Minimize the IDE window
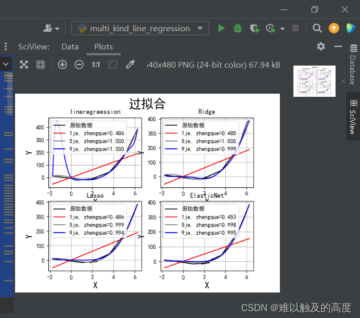Viewport: 360px width, 318px height. (284, 9)
